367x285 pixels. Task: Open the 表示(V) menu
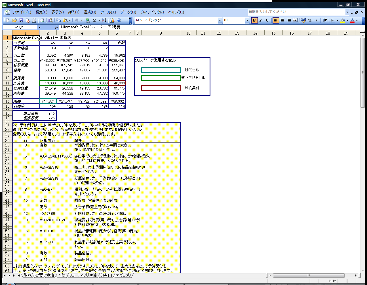pyautogui.click(x=58, y=12)
